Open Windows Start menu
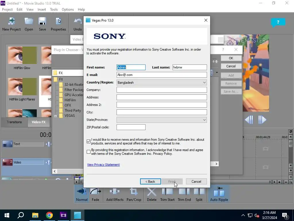The height and width of the screenshot is (221, 294). tap(7, 215)
